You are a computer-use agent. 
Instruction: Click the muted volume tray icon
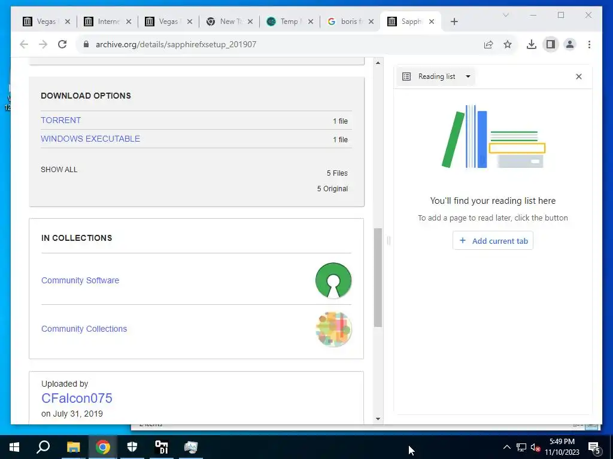click(x=536, y=447)
